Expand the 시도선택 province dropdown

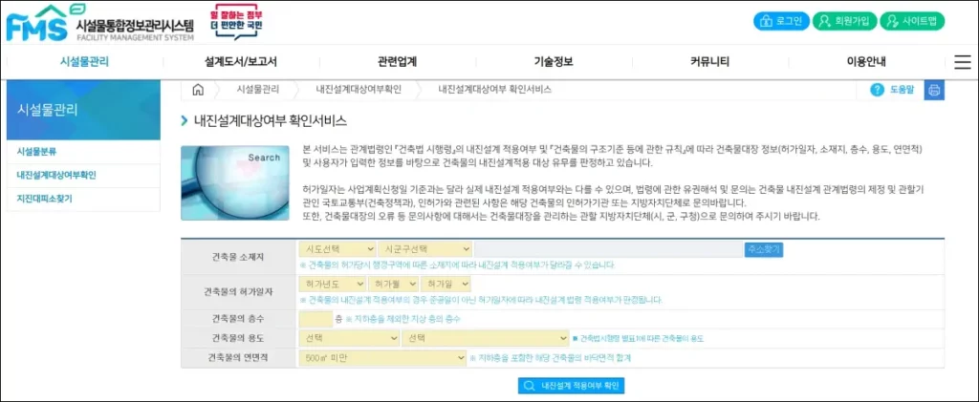(x=337, y=248)
